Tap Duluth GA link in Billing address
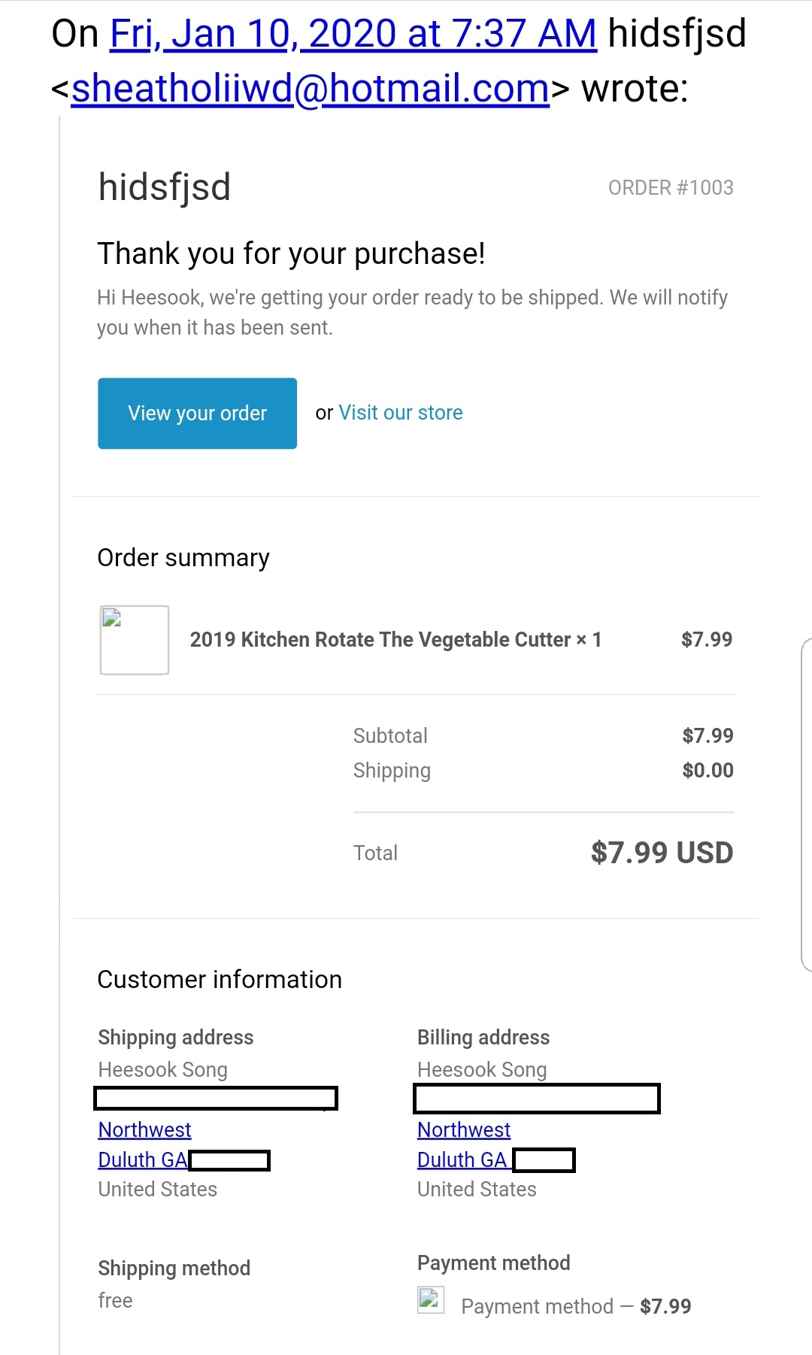The width and height of the screenshot is (812, 1355). coord(462,1160)
